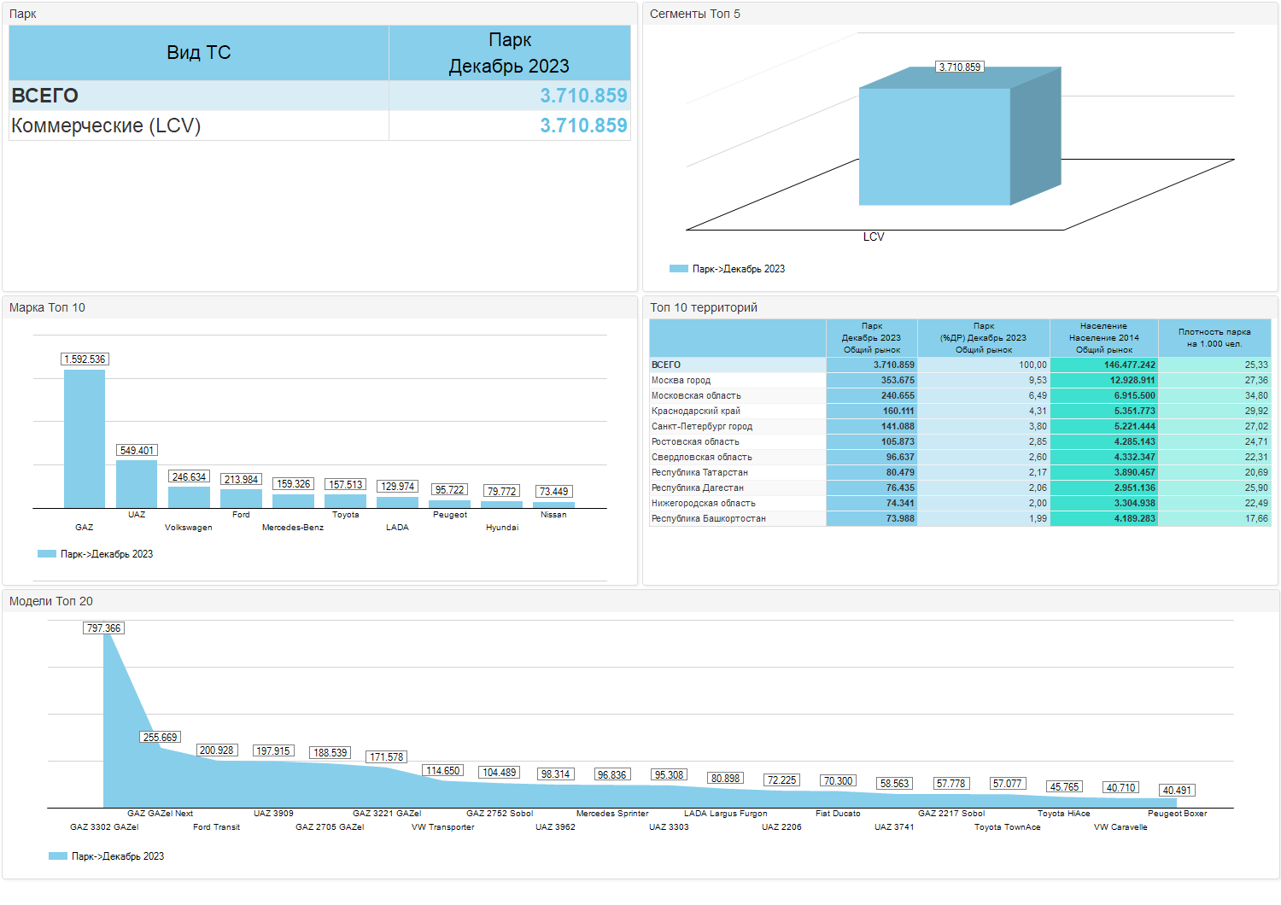
Task: Click the GAZ GAZel Next value 255.669
Action: [160, 738]
